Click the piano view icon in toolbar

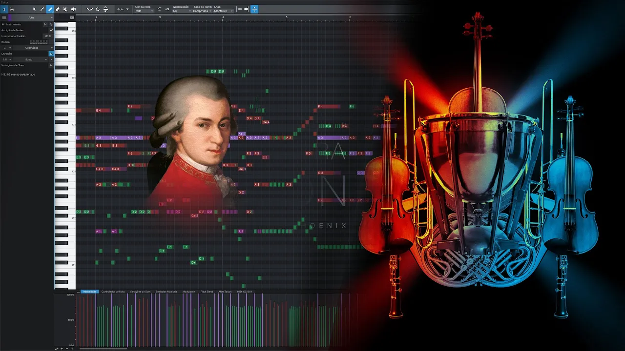[4, 9]
